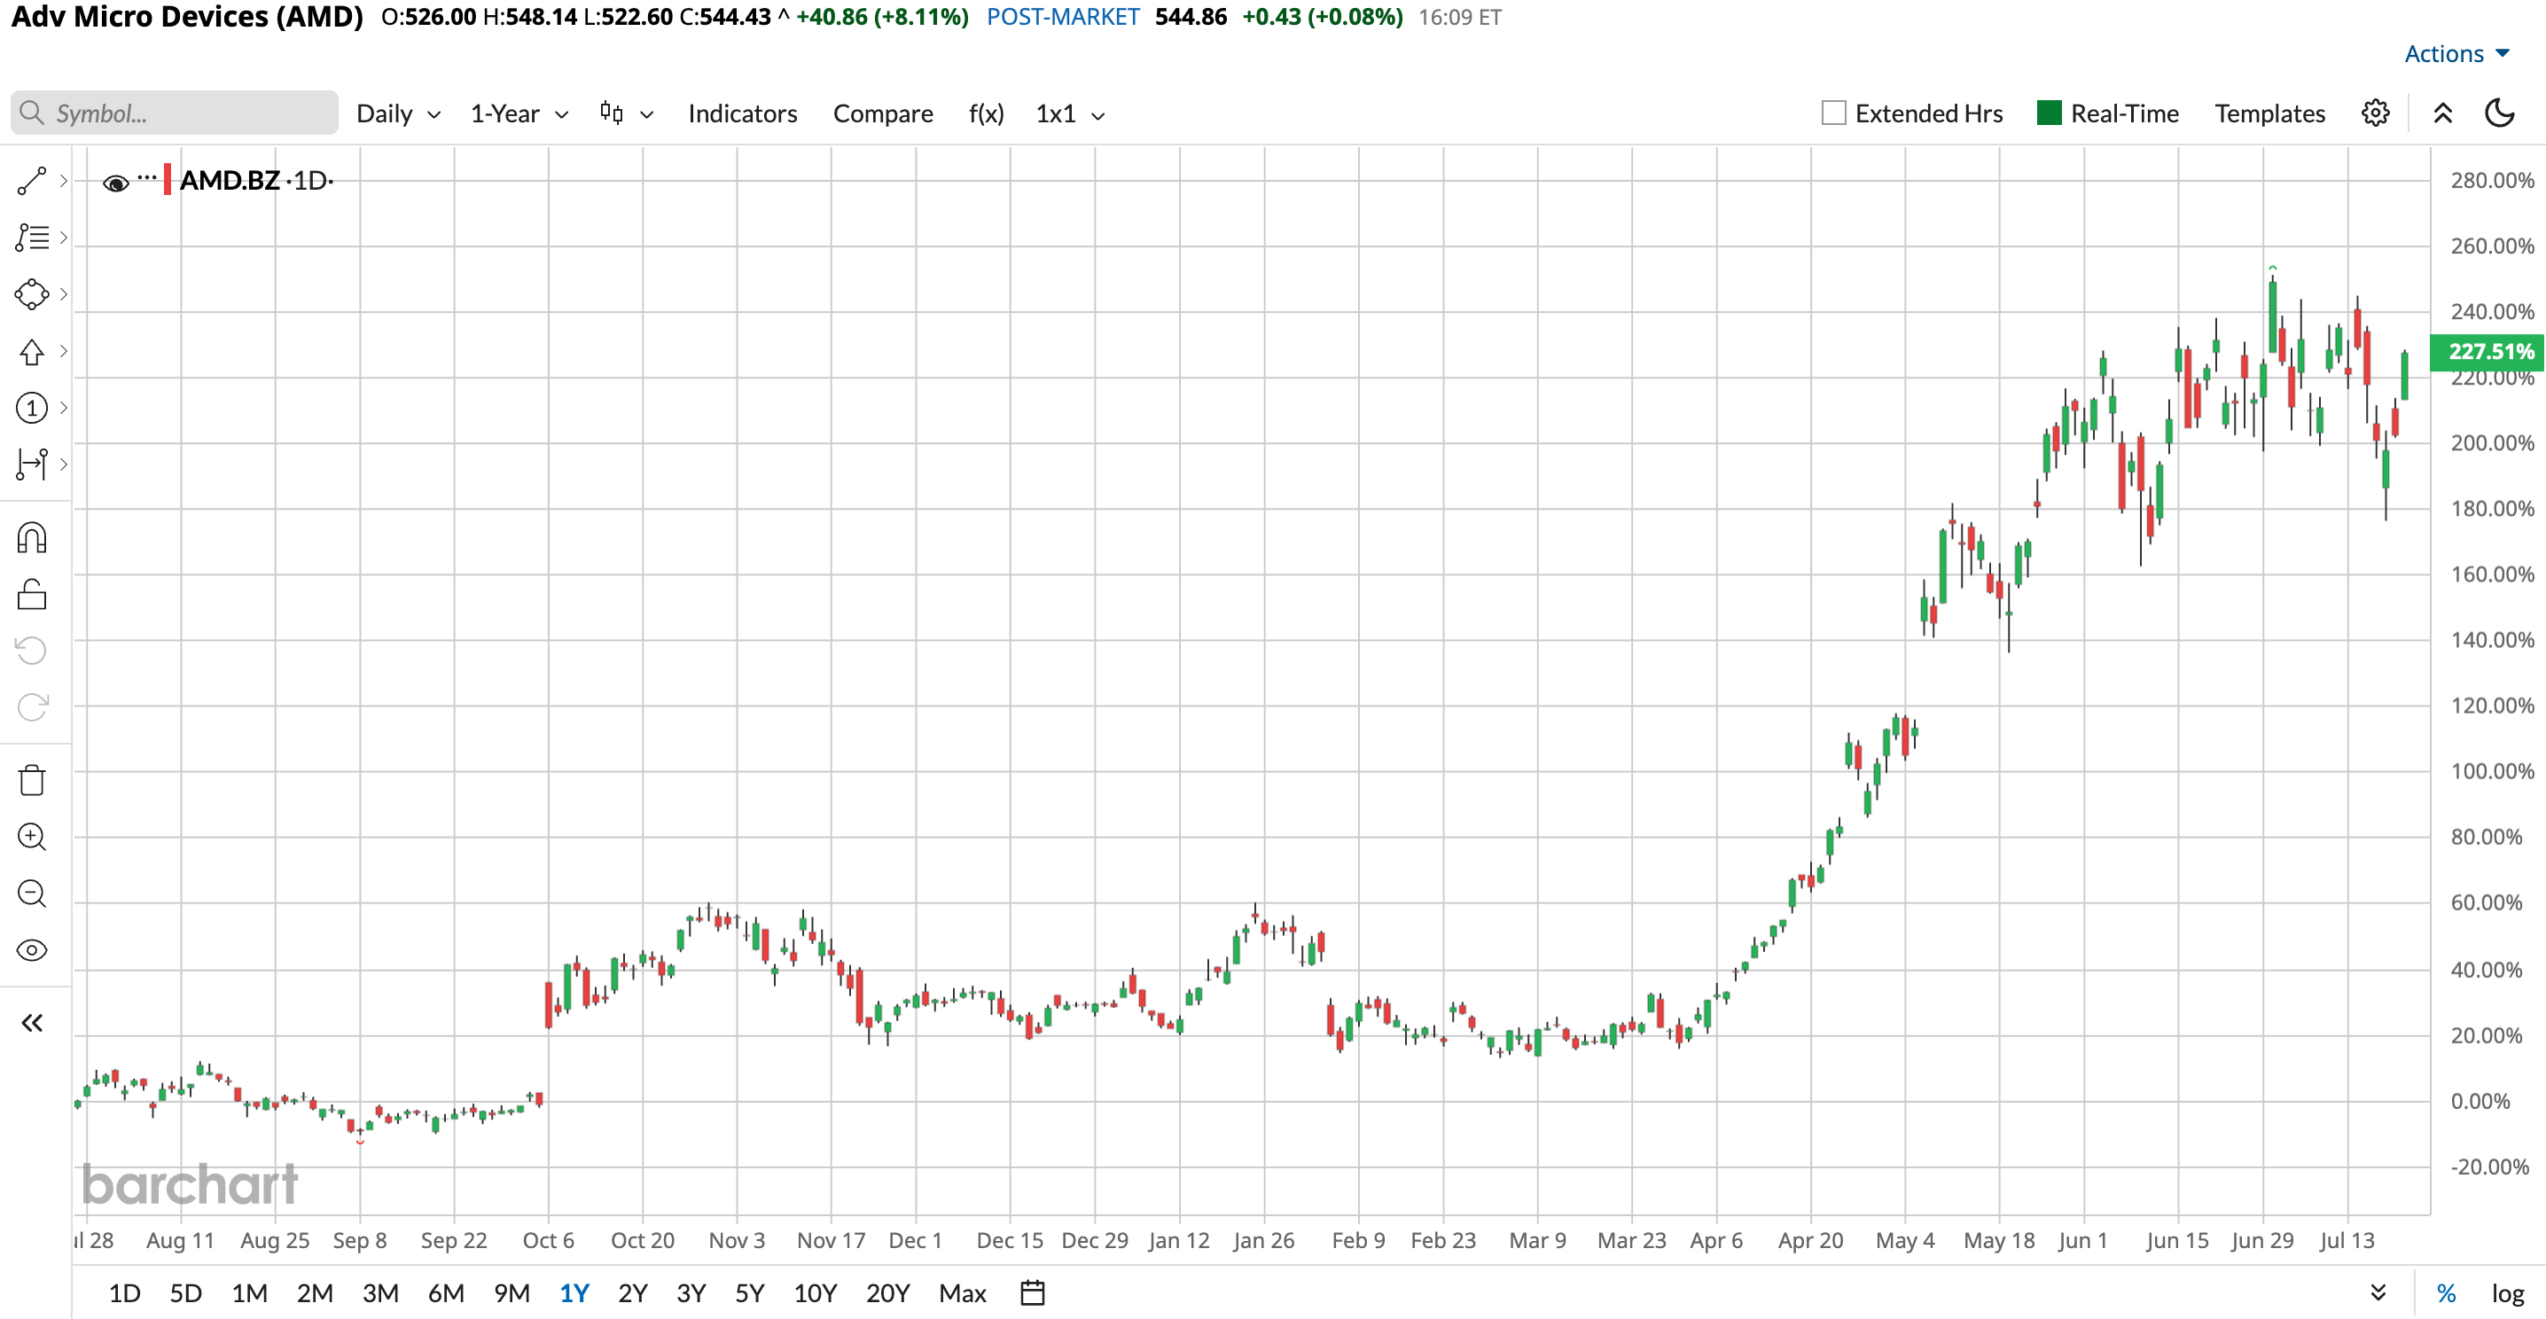Open the Actions dropdown

tap(2456, 53)
